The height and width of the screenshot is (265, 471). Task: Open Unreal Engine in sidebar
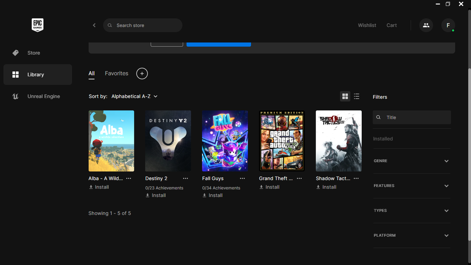pos(38,96)
